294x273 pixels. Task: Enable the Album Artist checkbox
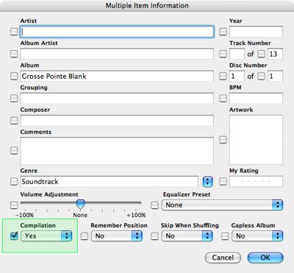(14, 54)
